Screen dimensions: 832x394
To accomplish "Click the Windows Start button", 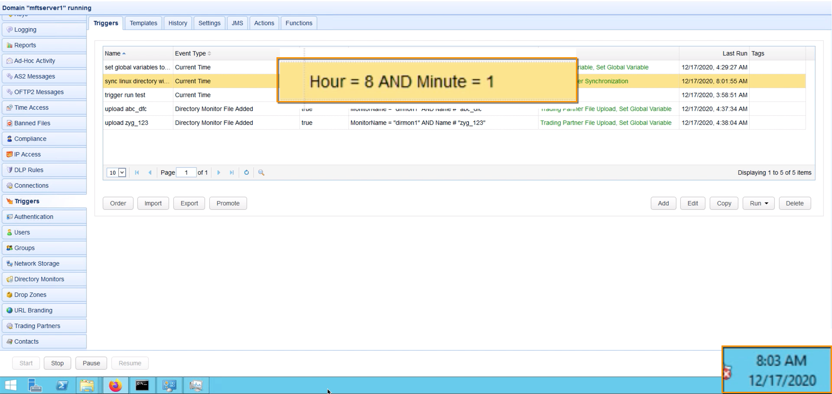I will click(x=11, y=385).
